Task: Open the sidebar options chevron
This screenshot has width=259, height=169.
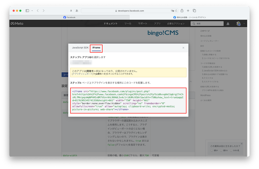Action: tap(32, 11)
